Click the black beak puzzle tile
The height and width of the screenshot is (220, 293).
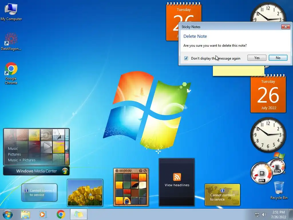pyautogui.click(x=135, y=185)
